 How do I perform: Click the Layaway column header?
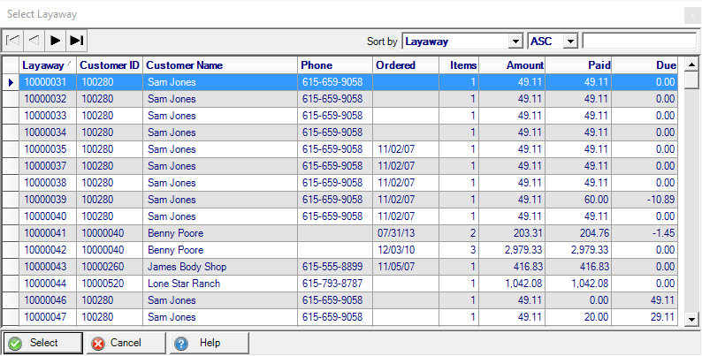click(x=43, y=65)
